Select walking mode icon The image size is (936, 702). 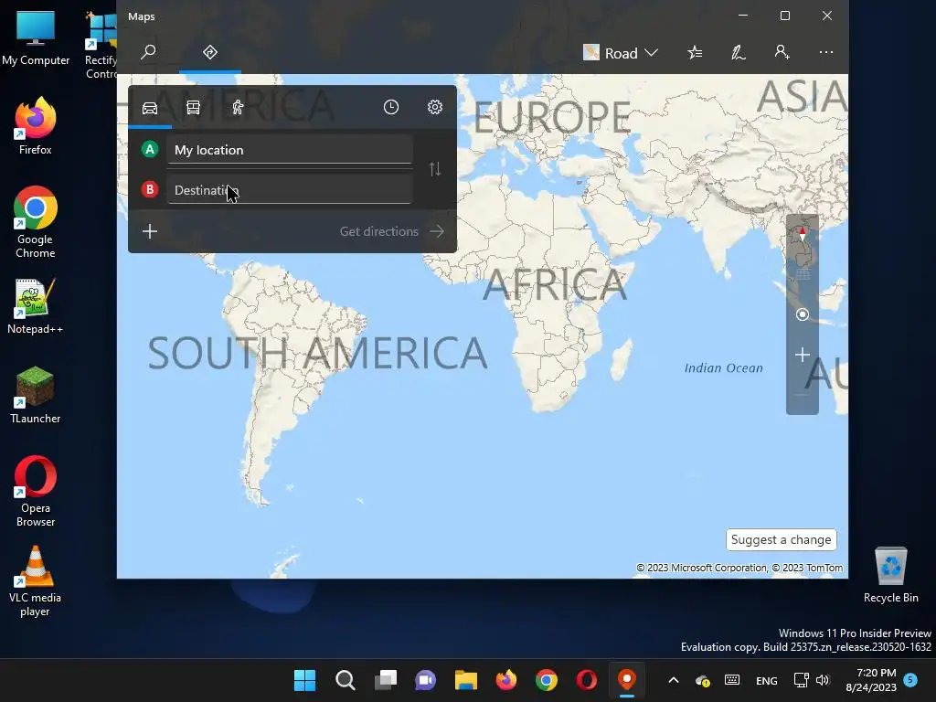[x=239, y=108]
